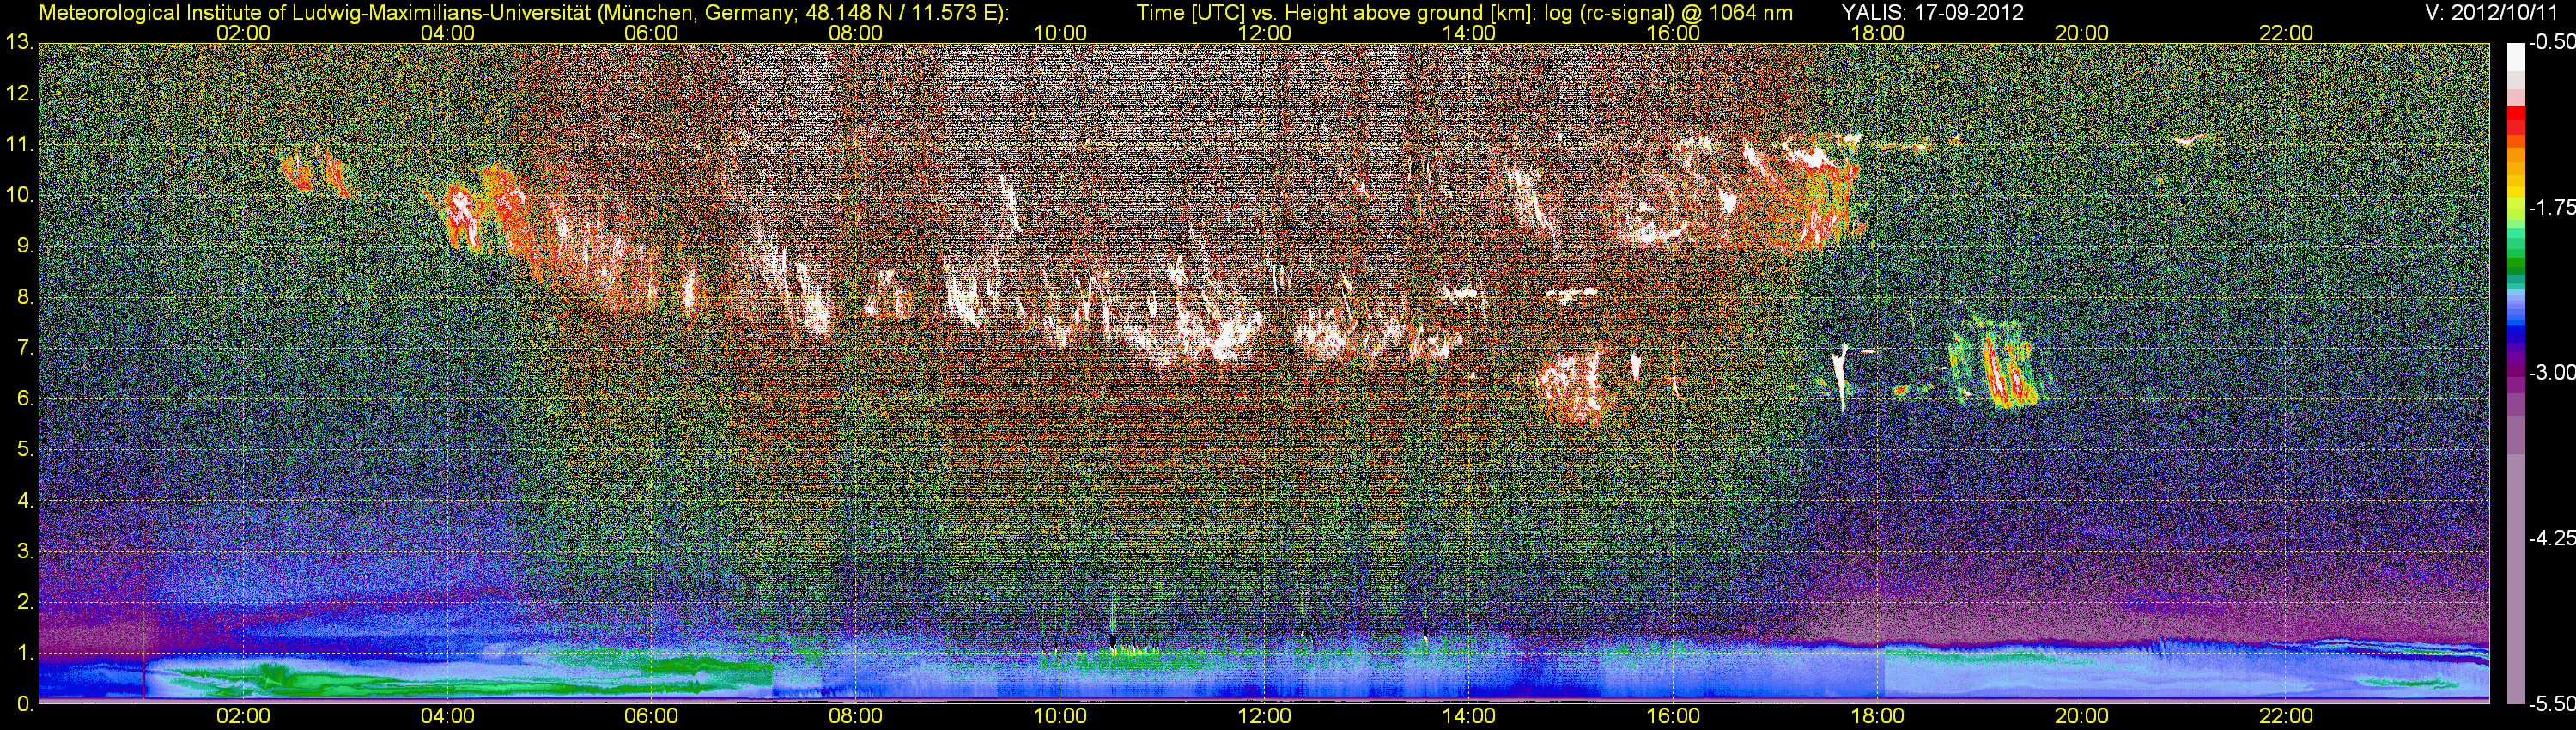Click the 12:00 label on the top time axis

tap(1264, 33)
